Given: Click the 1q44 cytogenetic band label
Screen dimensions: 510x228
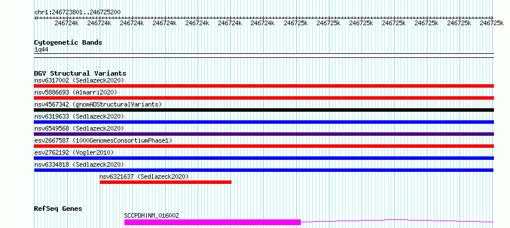Looking at the screenshot, I should (41, 50).
